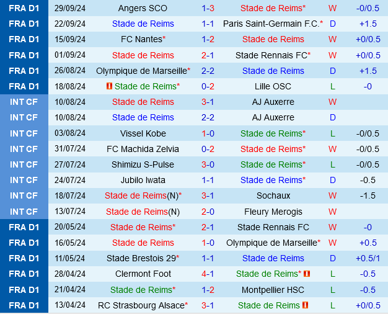388x314 pixels.
Task: Open the 4-1 score of the Clermont Foot match
Action: tap(208, 274)
